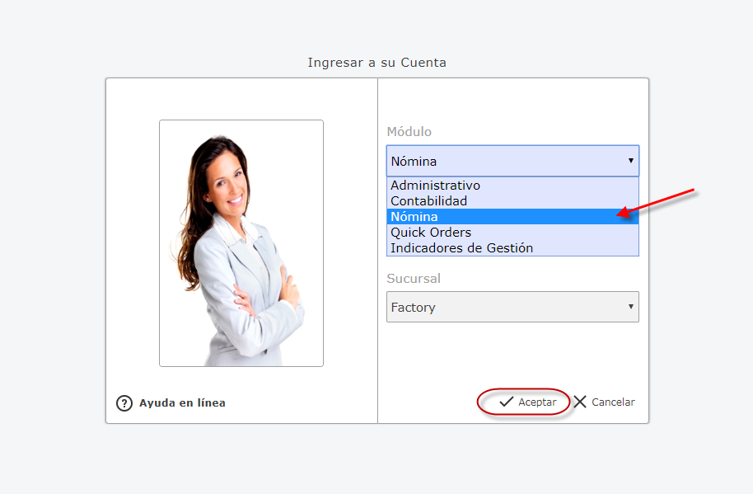Click the red arrow pointing at Nómina
The image size is (753, 494).
click(x=657, y=203)
